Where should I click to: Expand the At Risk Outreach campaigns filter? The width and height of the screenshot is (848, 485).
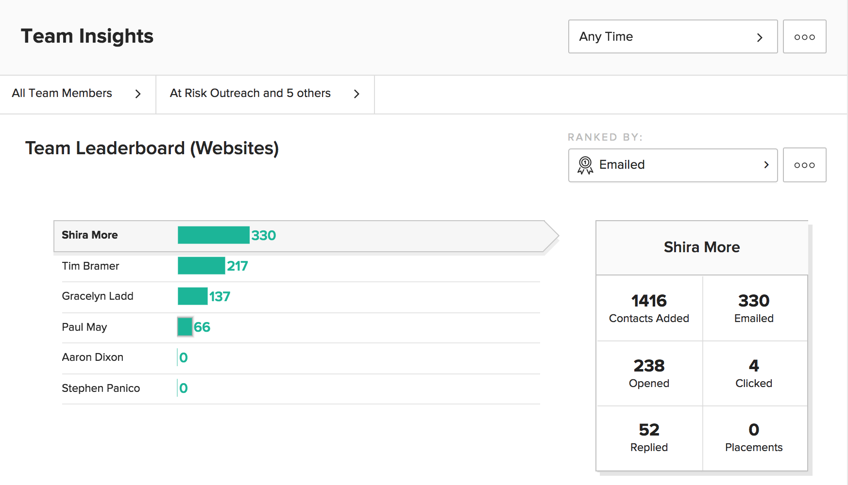pos(265,94)
